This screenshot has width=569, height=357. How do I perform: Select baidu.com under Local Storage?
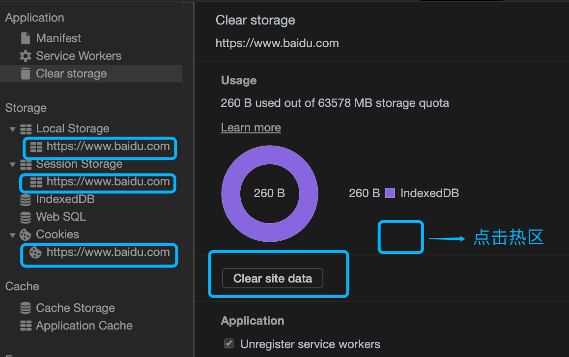[108, 146]
